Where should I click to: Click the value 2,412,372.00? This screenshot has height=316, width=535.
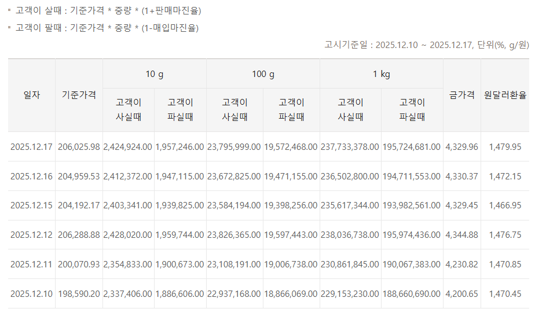pos(127,177)
